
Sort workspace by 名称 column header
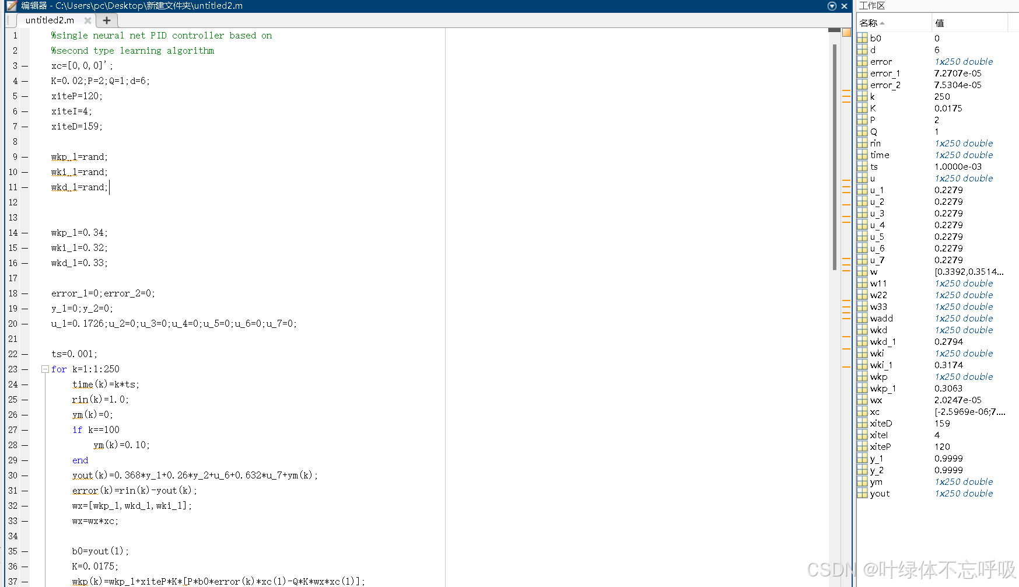pyautogui.click(x=894, y=23)
